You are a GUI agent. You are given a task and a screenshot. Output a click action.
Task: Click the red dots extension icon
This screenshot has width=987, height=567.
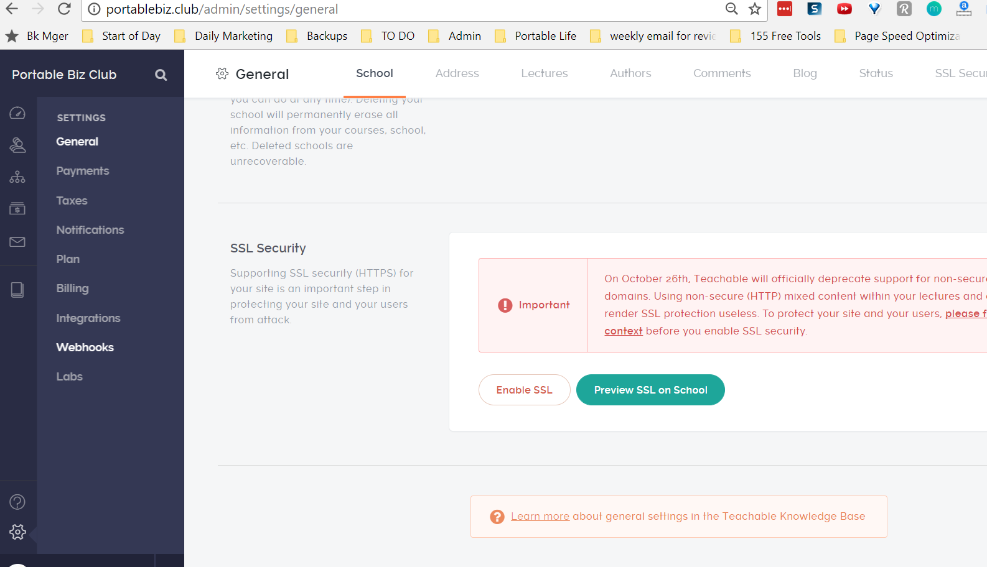[785, 9]
